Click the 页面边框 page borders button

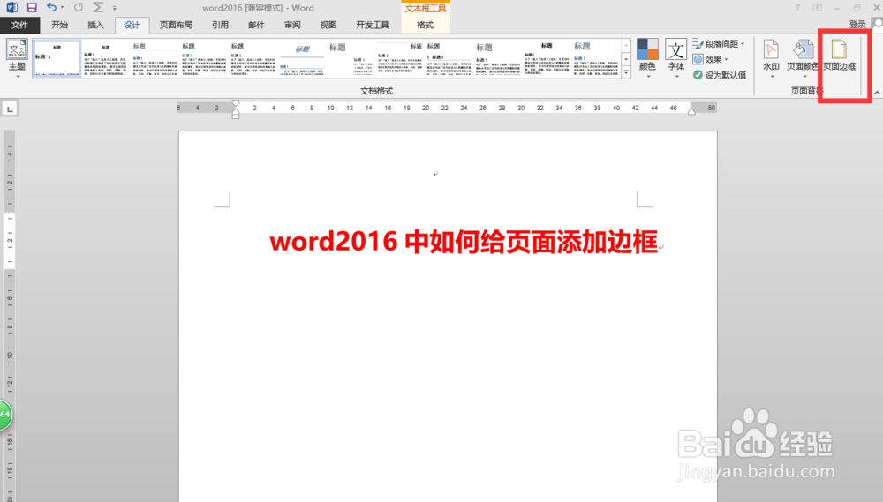(x=839, y=57)
